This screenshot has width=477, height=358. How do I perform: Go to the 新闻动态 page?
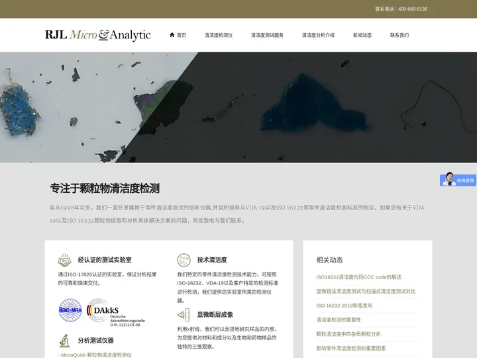[x=362, y=35]
